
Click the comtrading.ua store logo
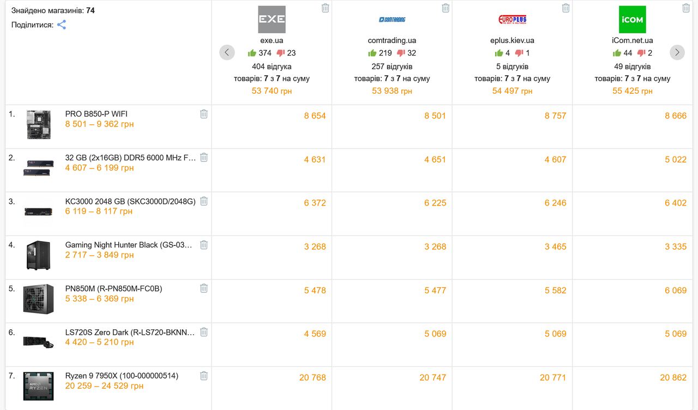click(x=392, y=20)
